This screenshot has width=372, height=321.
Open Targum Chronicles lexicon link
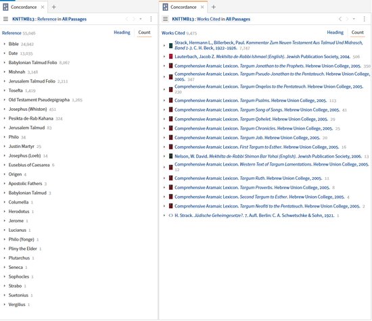coord(254,128)
